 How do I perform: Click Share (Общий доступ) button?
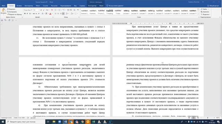(x=213, y=6)
